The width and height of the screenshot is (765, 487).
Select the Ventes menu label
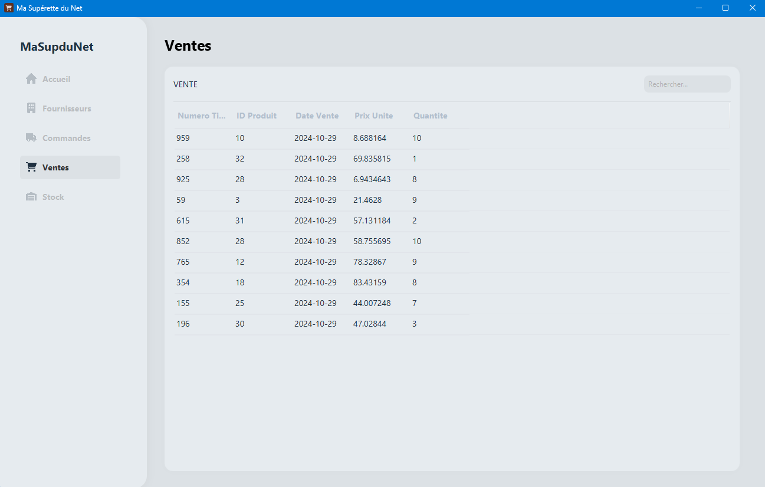(55, 167)
